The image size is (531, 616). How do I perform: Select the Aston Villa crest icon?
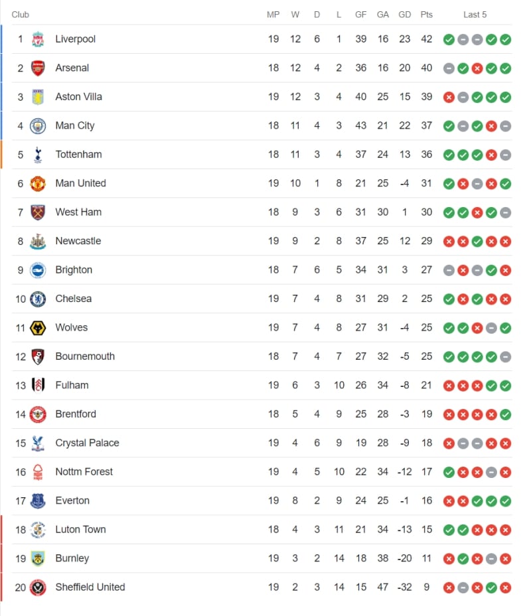tap(38, 97)
